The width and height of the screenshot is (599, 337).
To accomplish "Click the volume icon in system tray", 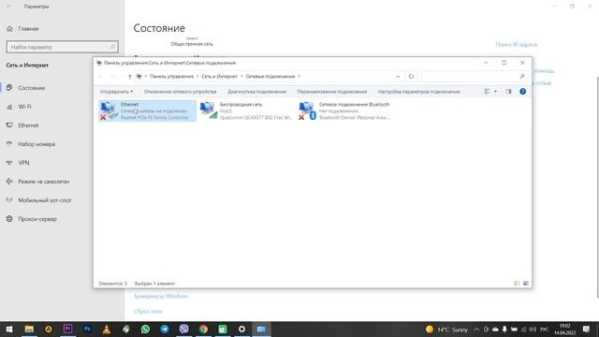I will [533, 330].
